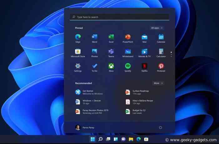Open the Calculator app
This screenshot has height=144, width=219.
click(x=161, y=53)
